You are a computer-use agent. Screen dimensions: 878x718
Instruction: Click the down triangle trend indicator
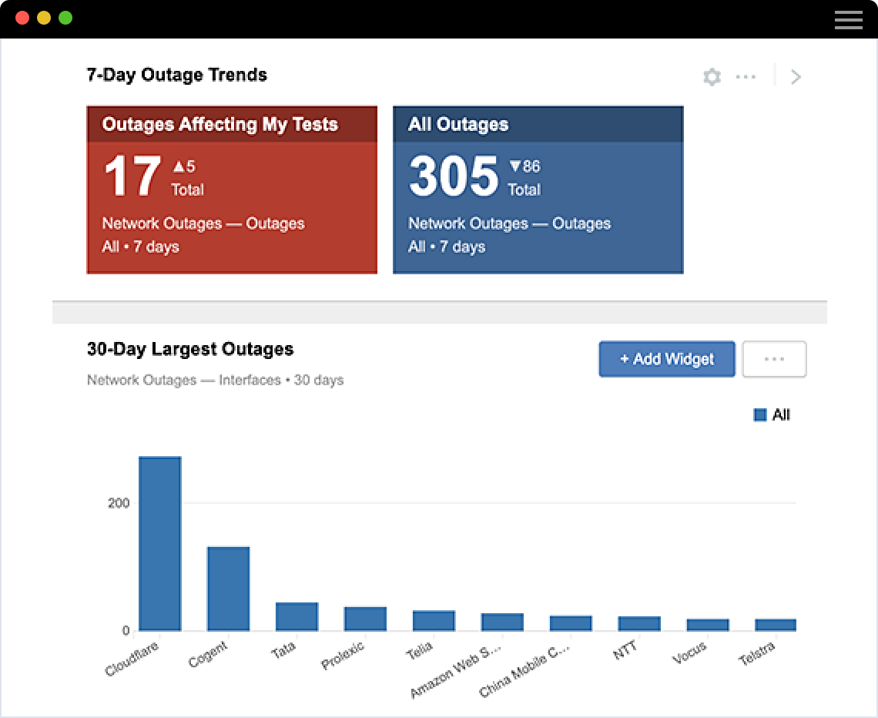pos(515,166)
